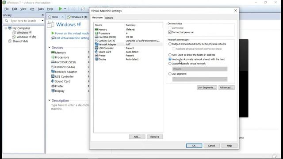This screenshot has width=283, height=159.
Task: Select the USB Controller icon in the settings list
Action: pyautogui.click(x=96, y=48)
